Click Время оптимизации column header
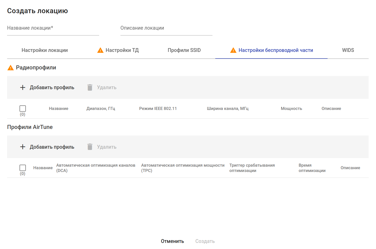 312,168
